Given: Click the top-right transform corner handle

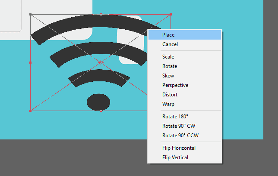Looking at the screenshot, I should (171, 15).
